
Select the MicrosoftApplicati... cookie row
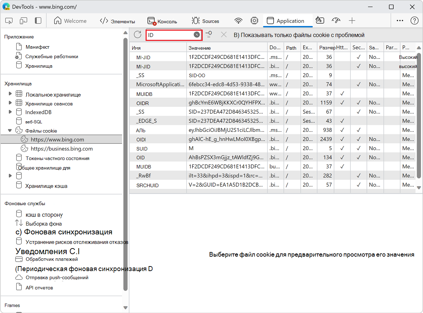coord(273,84)
